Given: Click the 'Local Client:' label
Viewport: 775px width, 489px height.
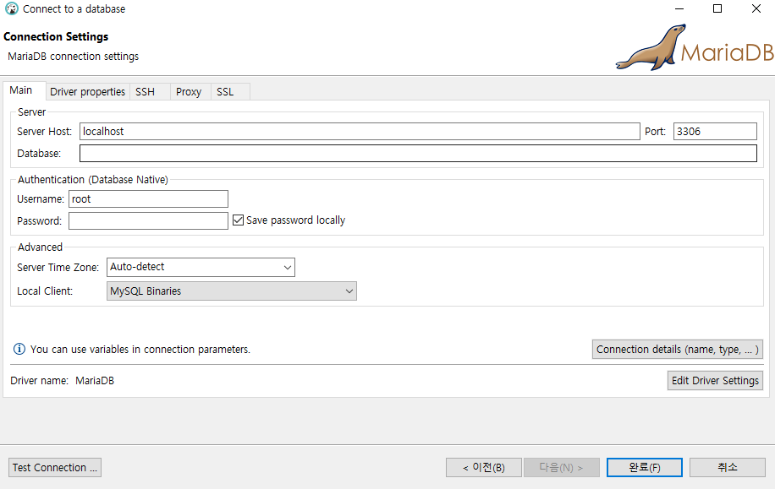Looking at the screenshot, I should (x=45, y=291).
